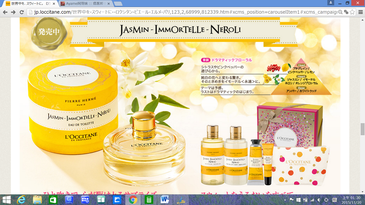Open the translate page icon
Image resolution: width=365 pixels, height=205 pixels.
(346, 12)
